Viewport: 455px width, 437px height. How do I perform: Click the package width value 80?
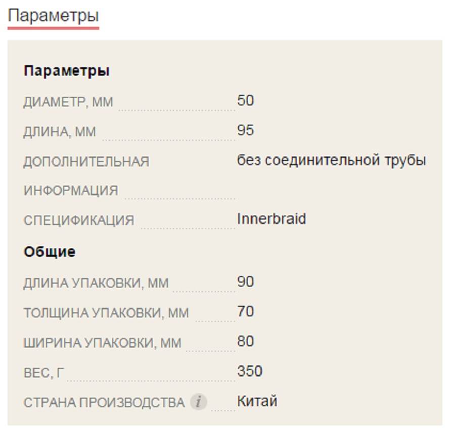click(x=246, y=341)
